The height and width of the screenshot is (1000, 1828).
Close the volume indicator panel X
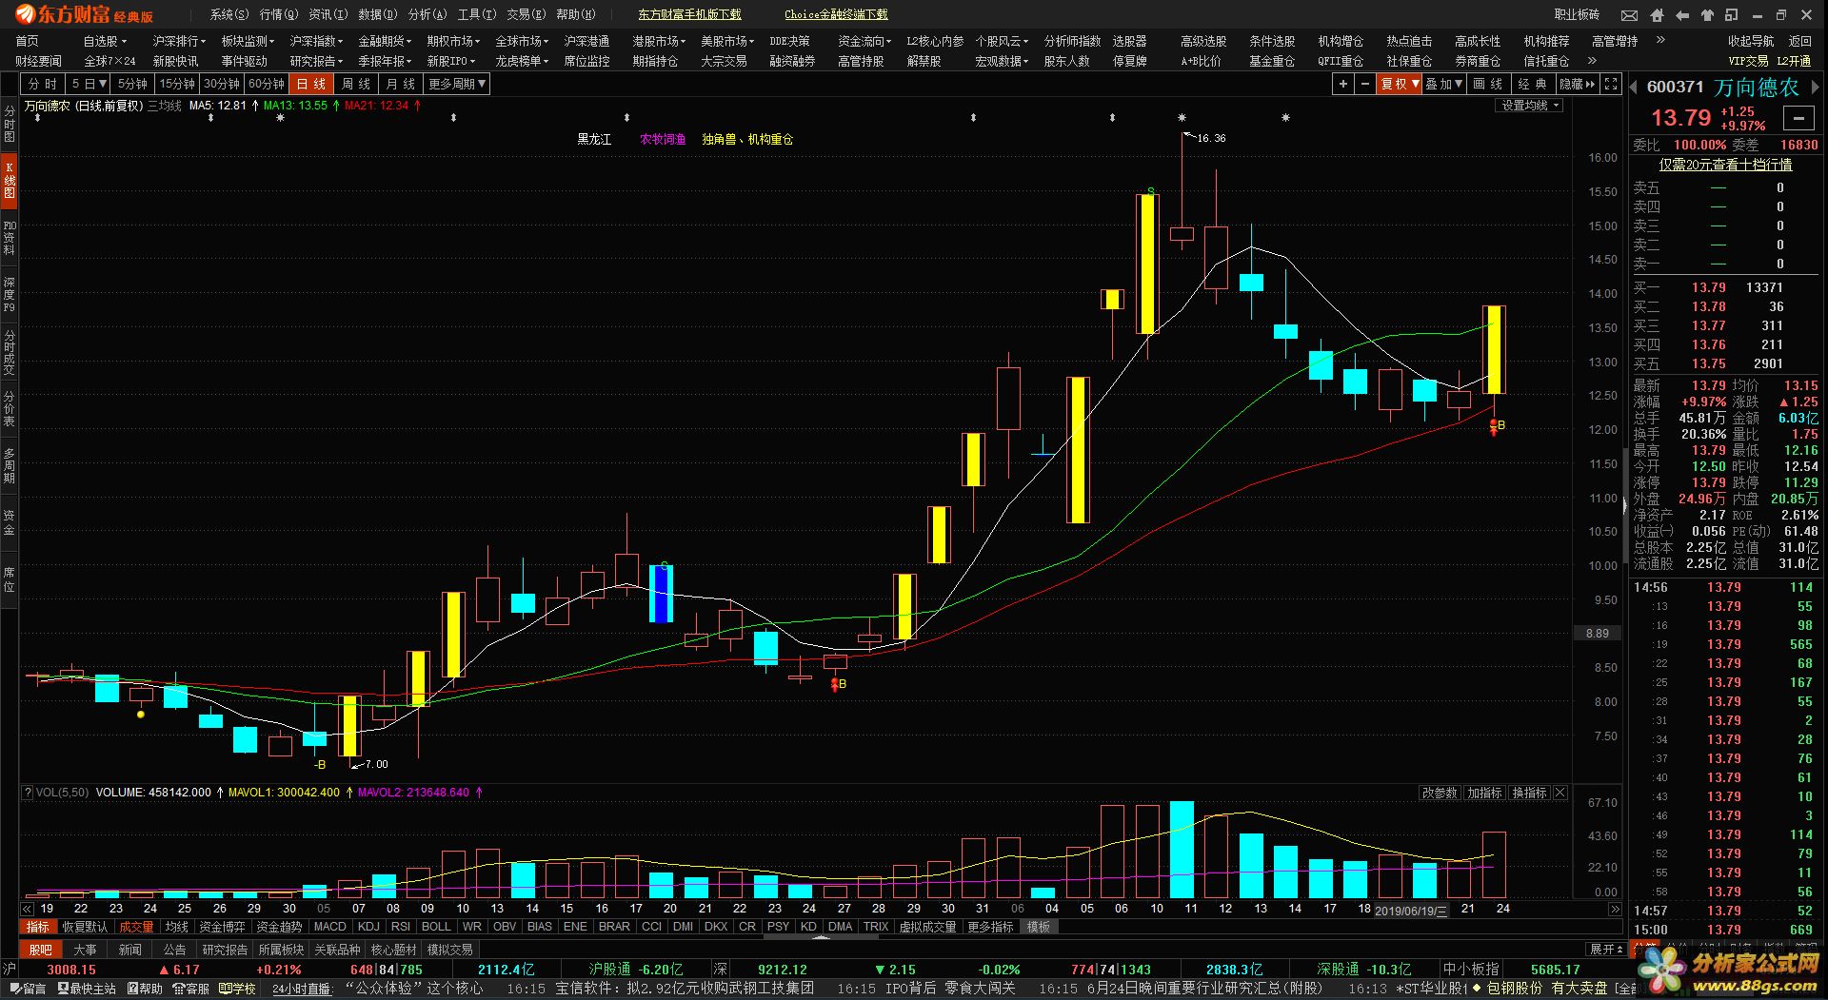click(1560, 793)
